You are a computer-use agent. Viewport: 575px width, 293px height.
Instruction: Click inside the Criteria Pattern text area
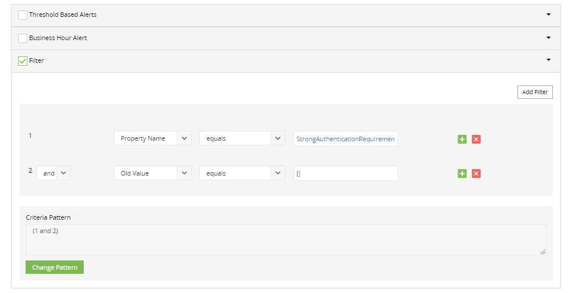(x=285, y=240)
